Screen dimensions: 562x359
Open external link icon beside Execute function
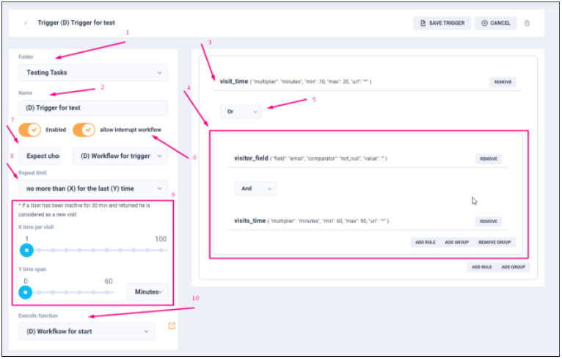point(172,326)
